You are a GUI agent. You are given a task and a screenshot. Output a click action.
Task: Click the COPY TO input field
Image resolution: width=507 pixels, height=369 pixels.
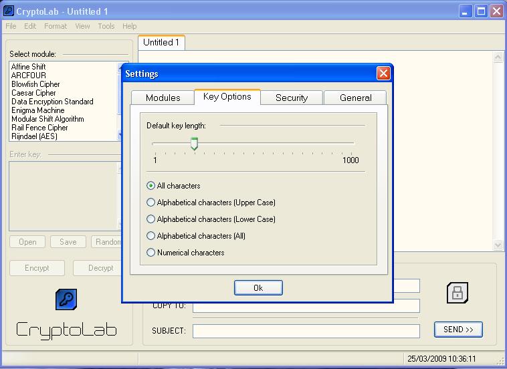tap(306, 307)
